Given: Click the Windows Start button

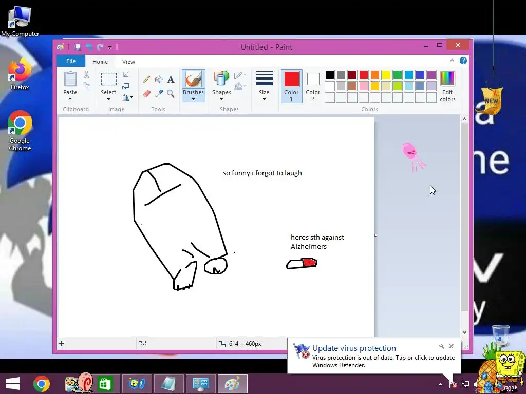Looking at the screenshot, I should tap(13, 384).
